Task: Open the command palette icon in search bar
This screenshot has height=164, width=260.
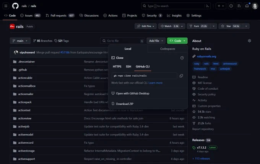Action: click(208, 6)
